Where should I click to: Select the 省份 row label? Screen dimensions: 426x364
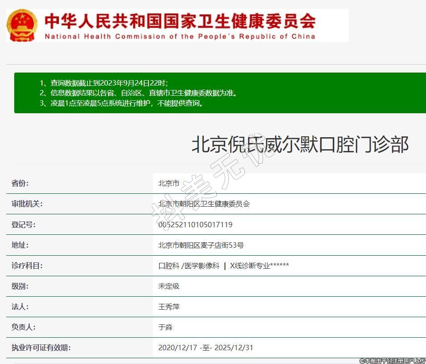[20, 184]
